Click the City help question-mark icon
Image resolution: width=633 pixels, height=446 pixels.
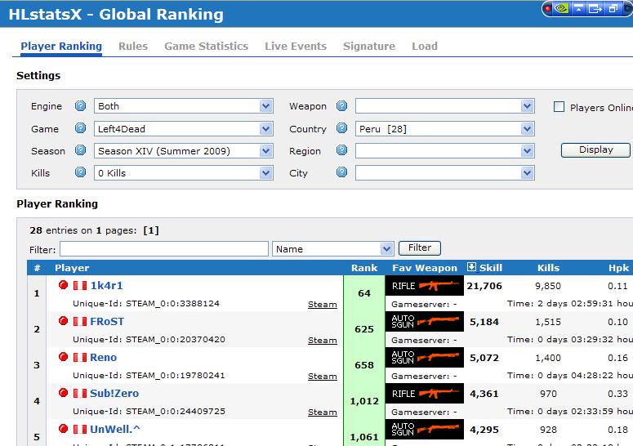[341, 173]
